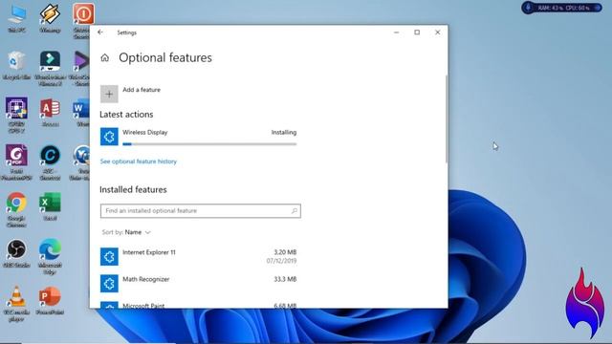Open the Settings home icon
This screenshot has width=612, height=344.
(x=104, y=57)
